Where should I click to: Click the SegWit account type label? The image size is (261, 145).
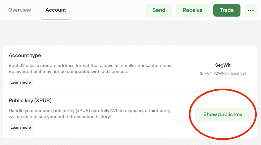223,65
